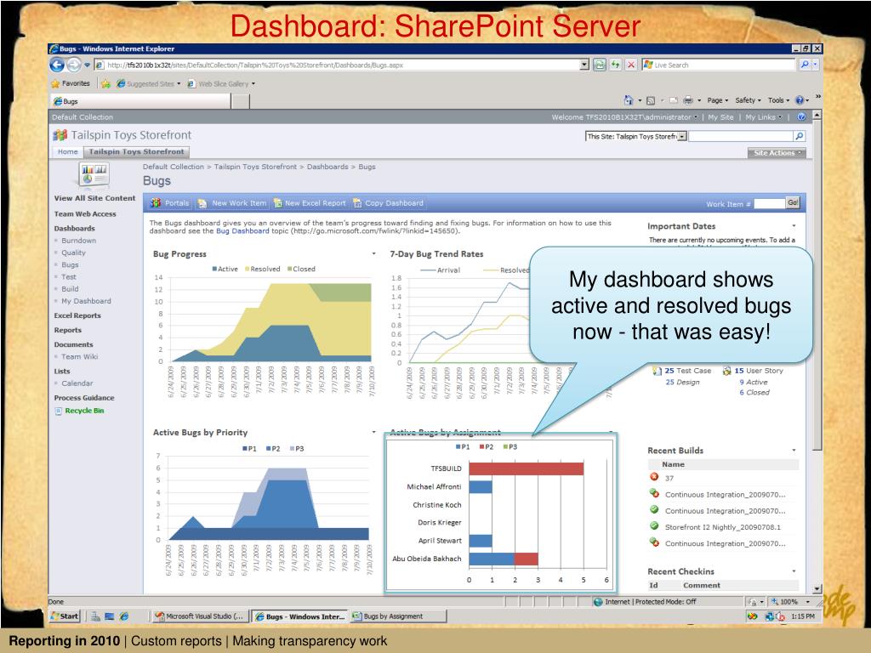This screenshot has width=871, height=653.
Task: Switch to Microsoft Visual Studio taskbar button
Action: (x=199, y=616)
